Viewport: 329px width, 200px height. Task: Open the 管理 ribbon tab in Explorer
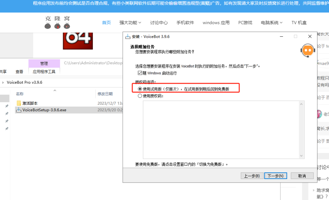point(44,63)
